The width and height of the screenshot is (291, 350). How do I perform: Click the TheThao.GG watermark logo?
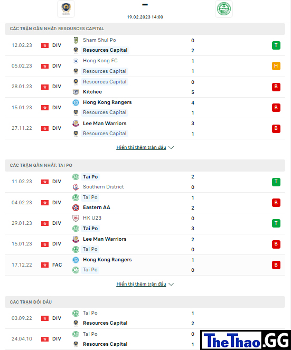pos(246,340)
